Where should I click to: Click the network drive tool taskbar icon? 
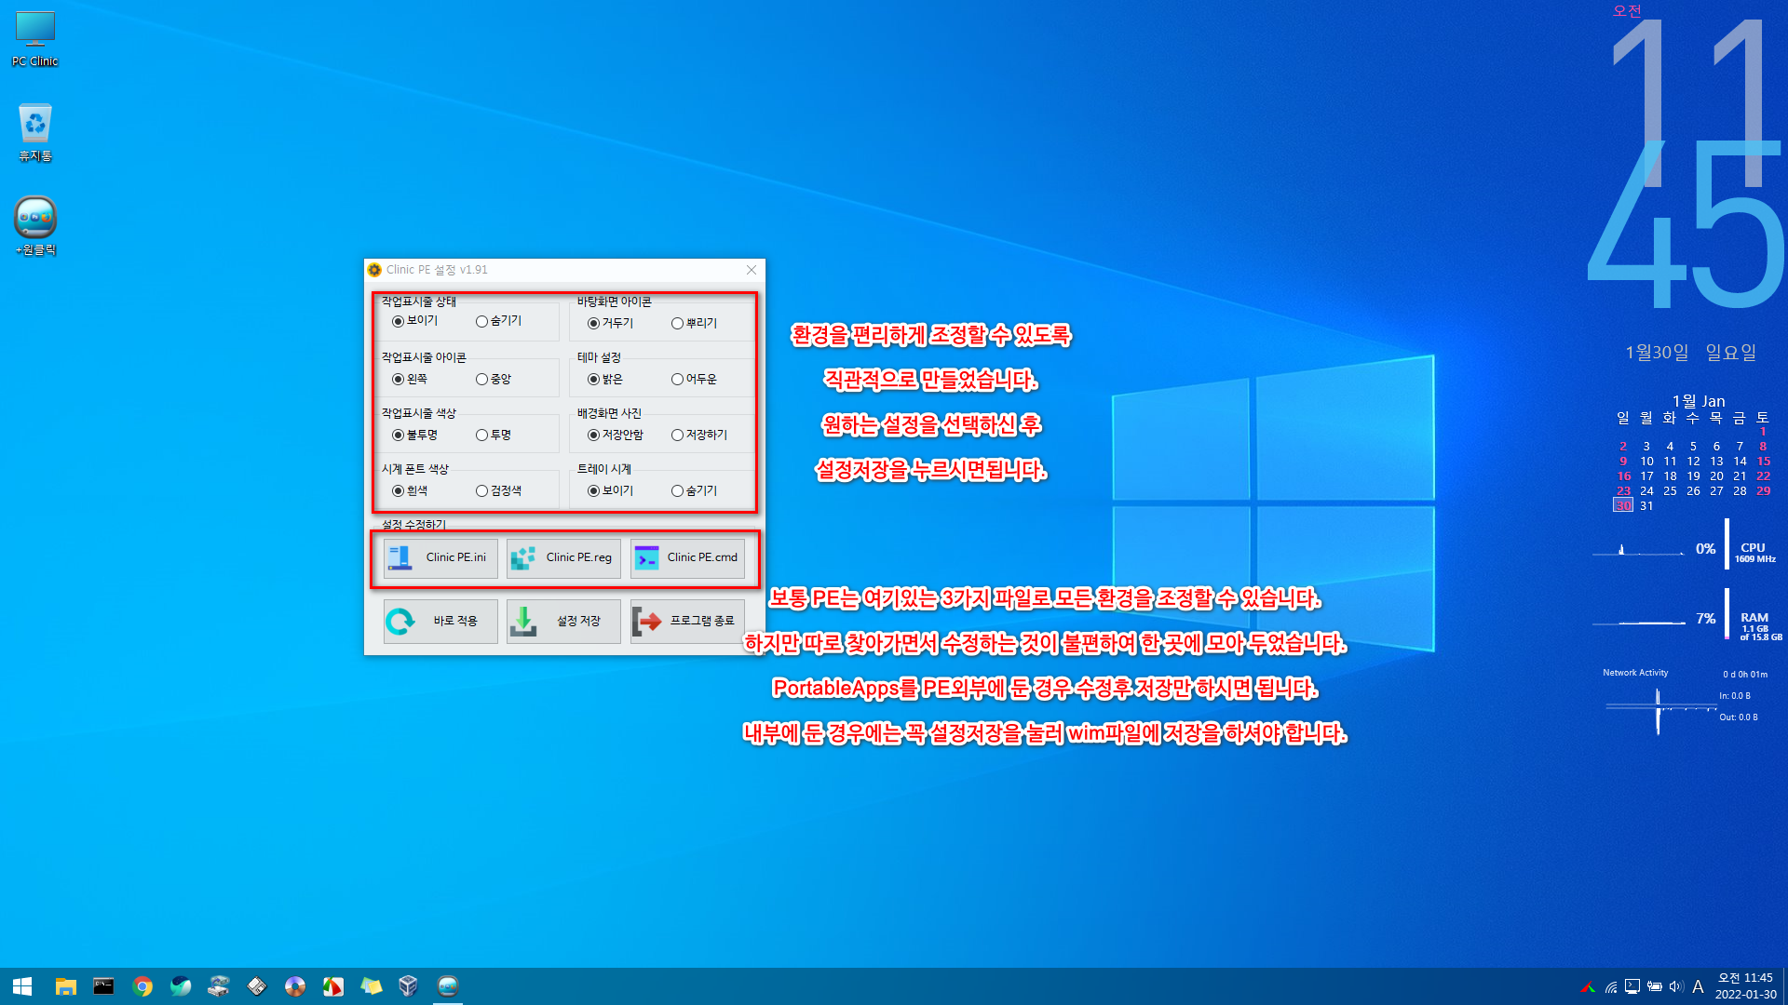click(219, 986)
